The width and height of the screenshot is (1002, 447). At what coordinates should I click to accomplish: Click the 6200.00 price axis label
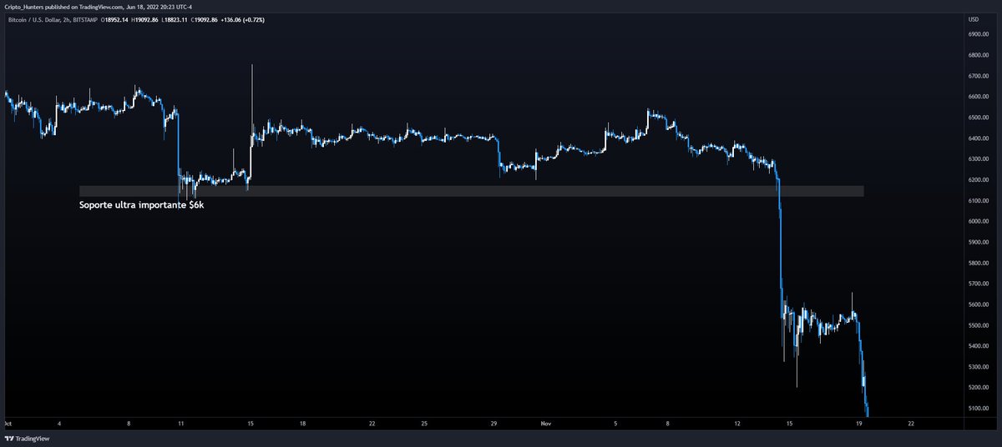[x=979, y=180]
